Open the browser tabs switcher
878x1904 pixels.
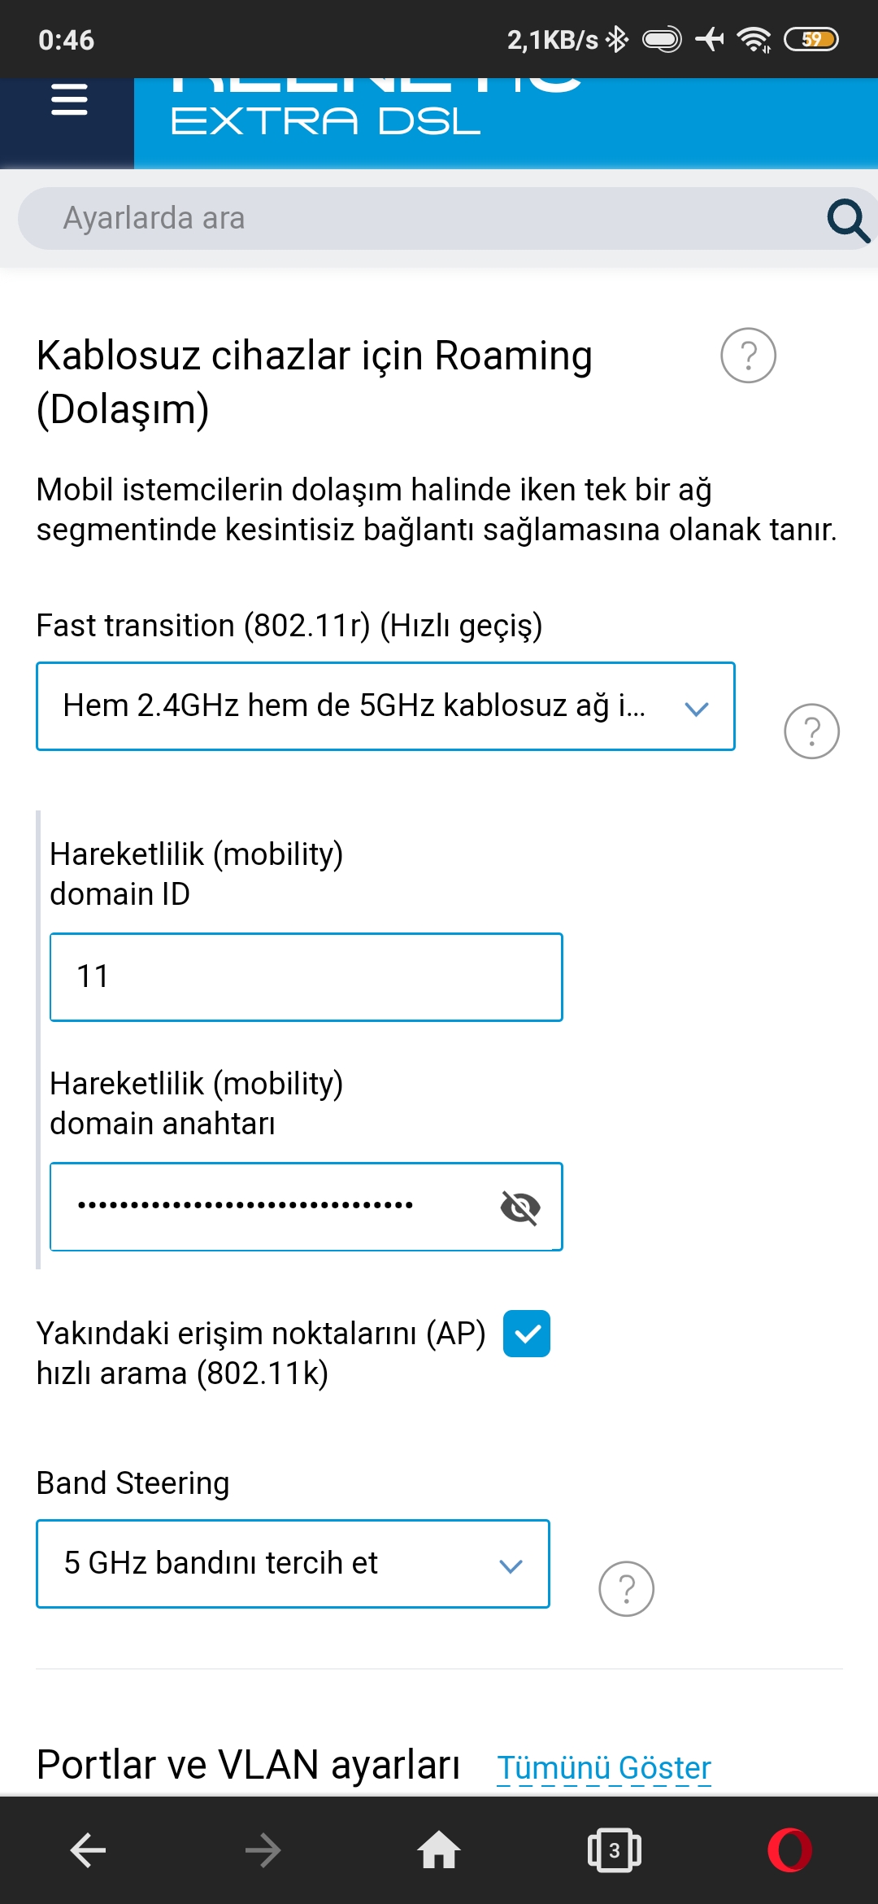click(x=614, y=1850)
